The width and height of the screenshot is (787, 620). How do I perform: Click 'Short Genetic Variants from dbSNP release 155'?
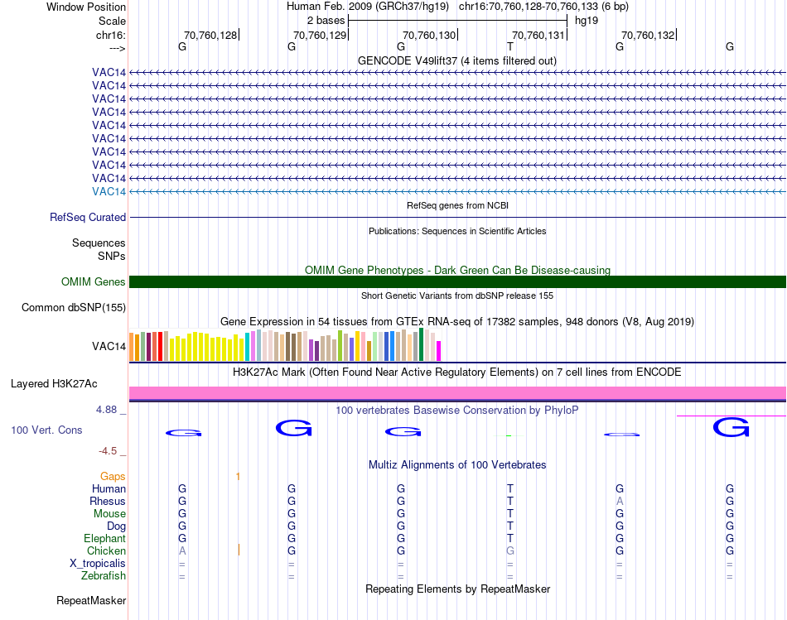(x=457, y=296)
